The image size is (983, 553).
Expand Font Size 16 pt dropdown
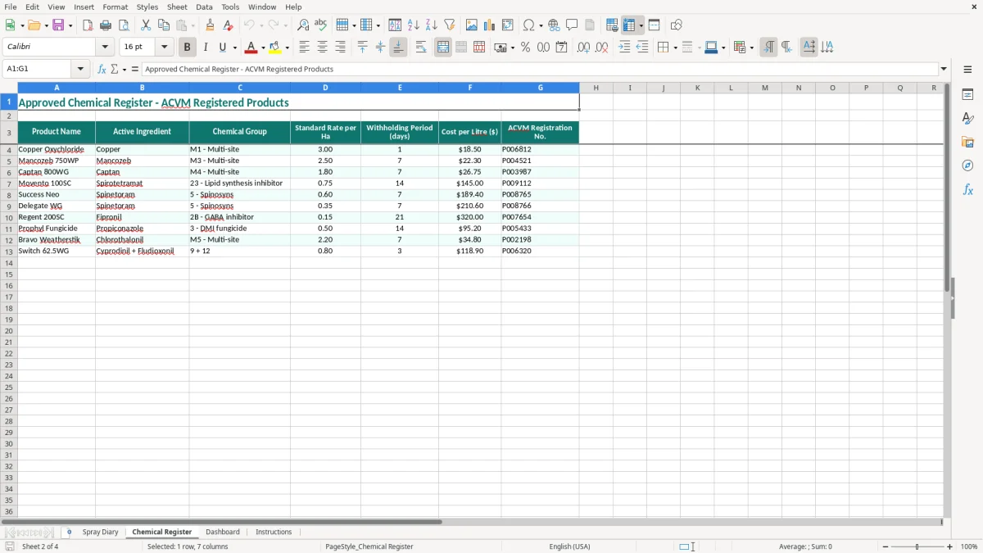164,48
